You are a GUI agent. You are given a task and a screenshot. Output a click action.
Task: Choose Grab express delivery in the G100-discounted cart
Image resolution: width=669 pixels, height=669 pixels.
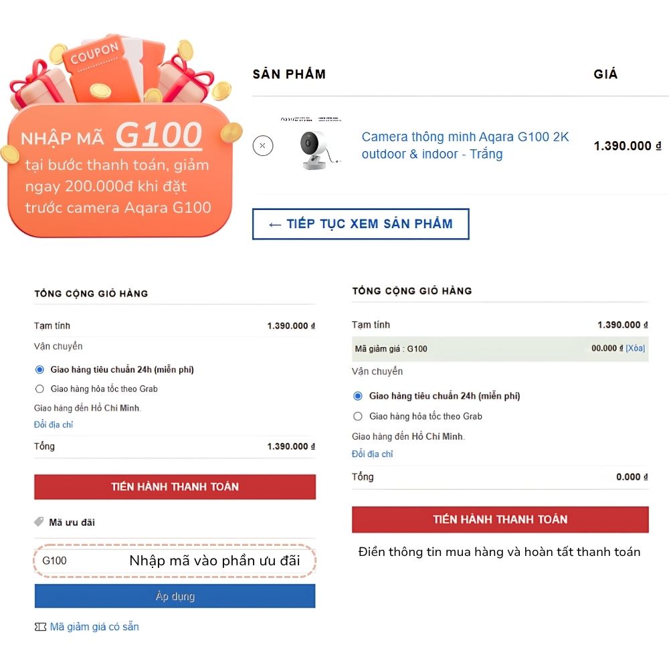pos(358,416)
